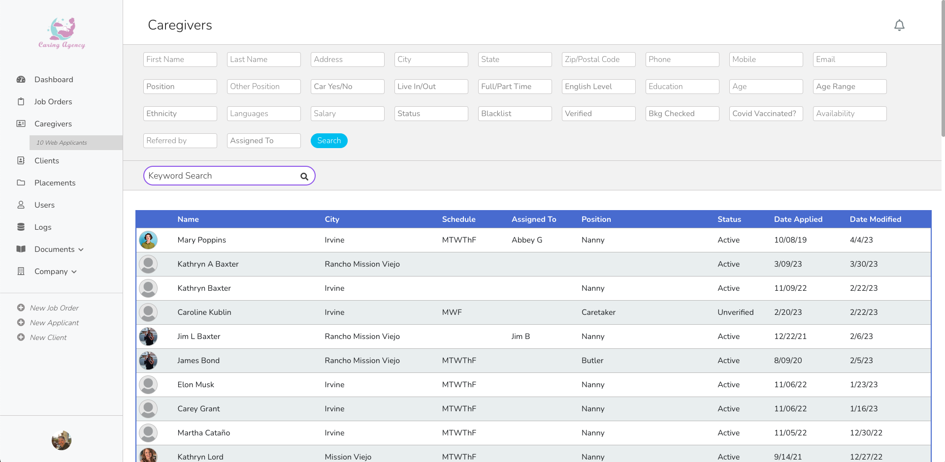This screenshot has height=462, width=945.
Task: Click the Users person icon
Action: 21,205
